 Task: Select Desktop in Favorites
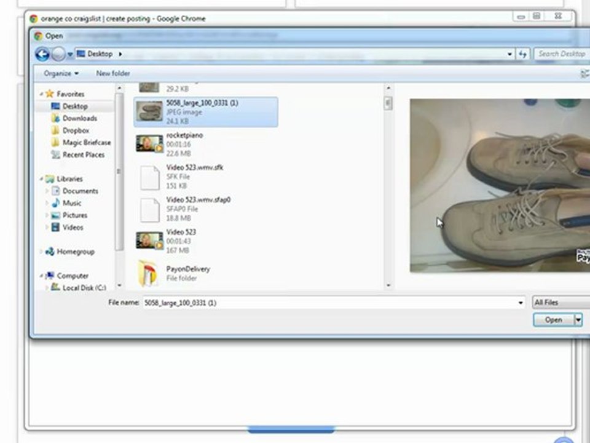tap(74, 106)
